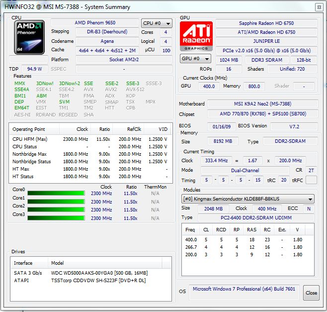
Task: Click the Ratio column header in operating table
Action: click(101, 129)
